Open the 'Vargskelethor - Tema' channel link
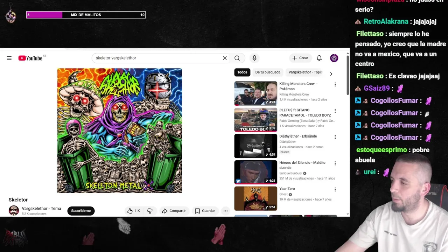 [41, 209]
